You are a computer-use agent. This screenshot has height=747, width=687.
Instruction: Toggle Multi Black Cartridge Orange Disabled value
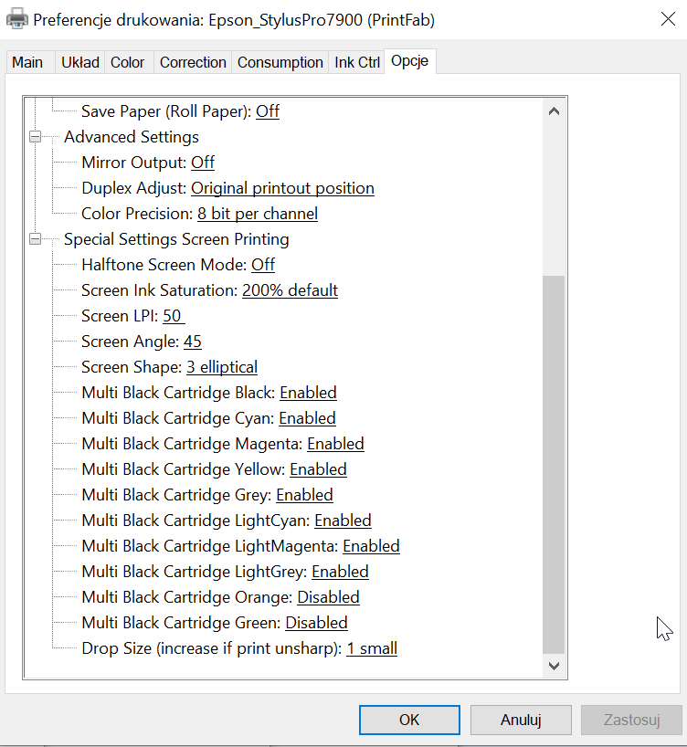click(x=328, y=597)
